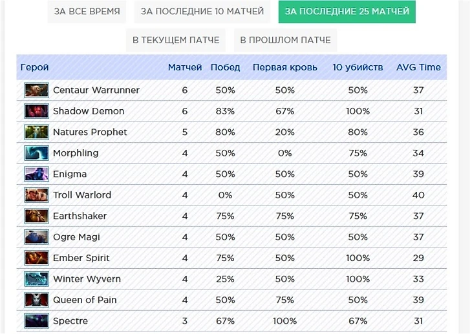Switch to the 'За все время' filter
Image resolution: width=472 pixels, height=334 pixels.
pyautogui.click(x=87, y=12)
